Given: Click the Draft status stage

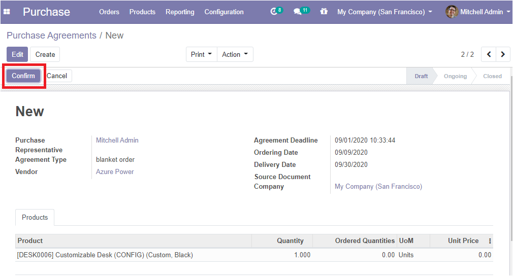Looking at the screenshot, I should [421, 76].
